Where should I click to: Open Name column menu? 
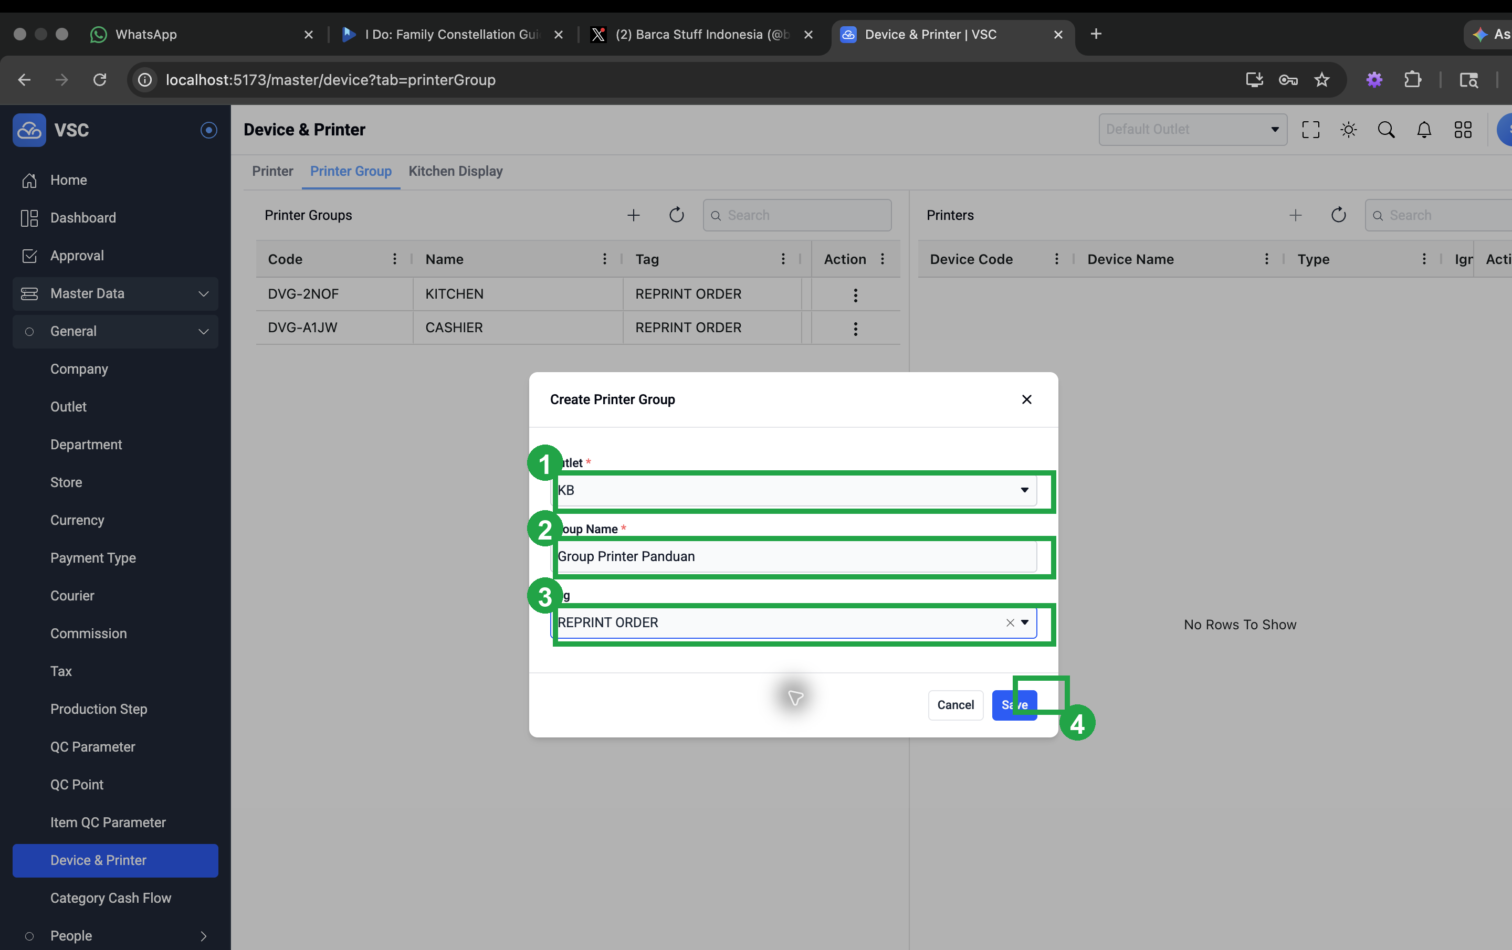(x=604, y=259)
